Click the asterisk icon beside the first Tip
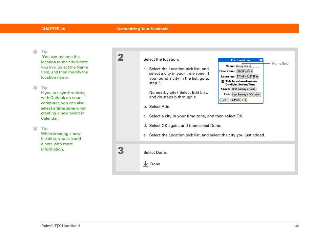 (35, 52)
